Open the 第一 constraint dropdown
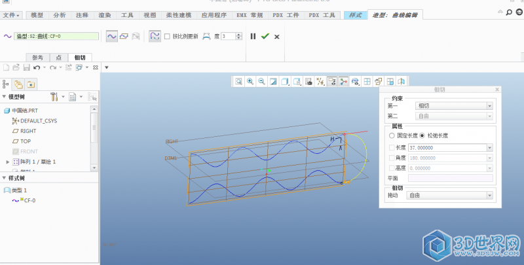The width and height of the screenshot is (524, 265). (x=454, y=106)
